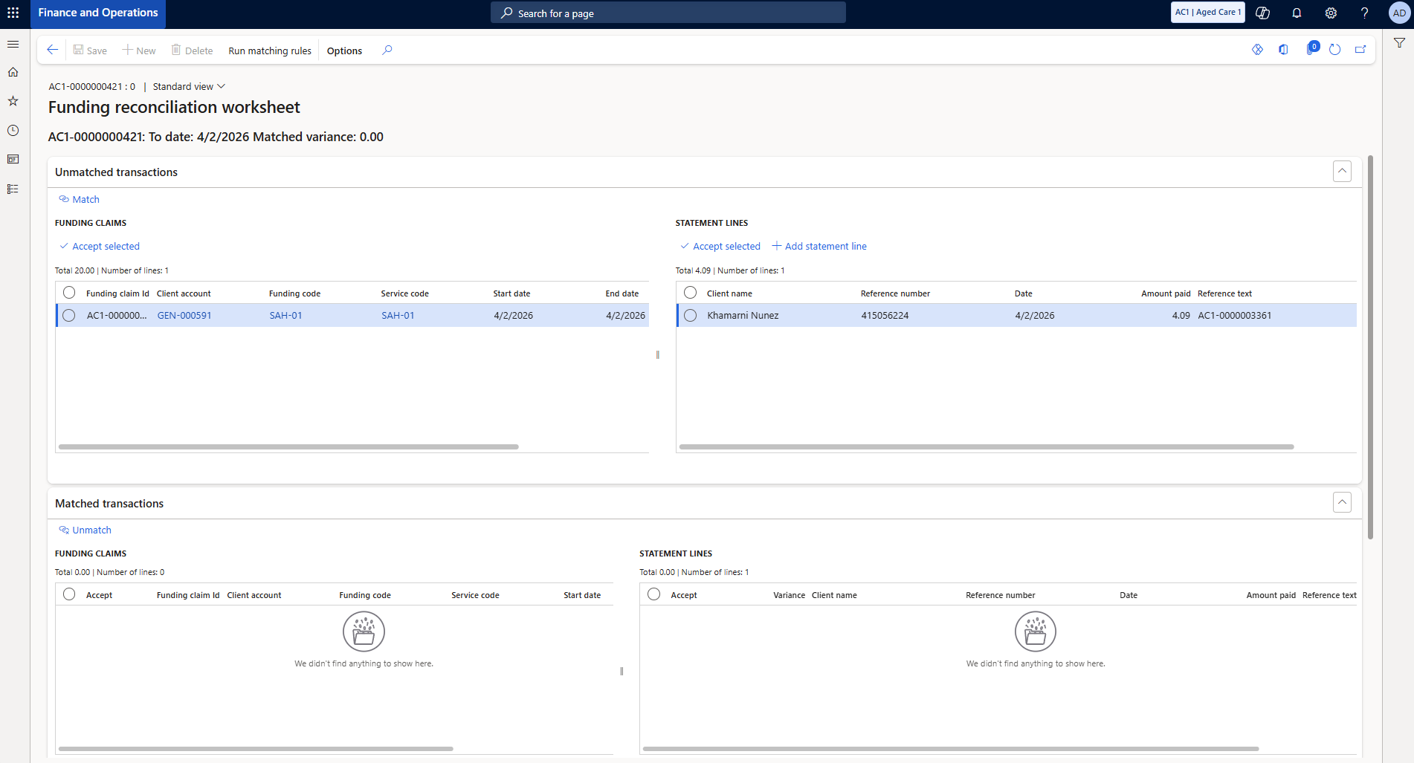The height and width of the screenshot is (763, 1414).
Task: Open in Microsoft Office icon
Action: coord(1283,50)
